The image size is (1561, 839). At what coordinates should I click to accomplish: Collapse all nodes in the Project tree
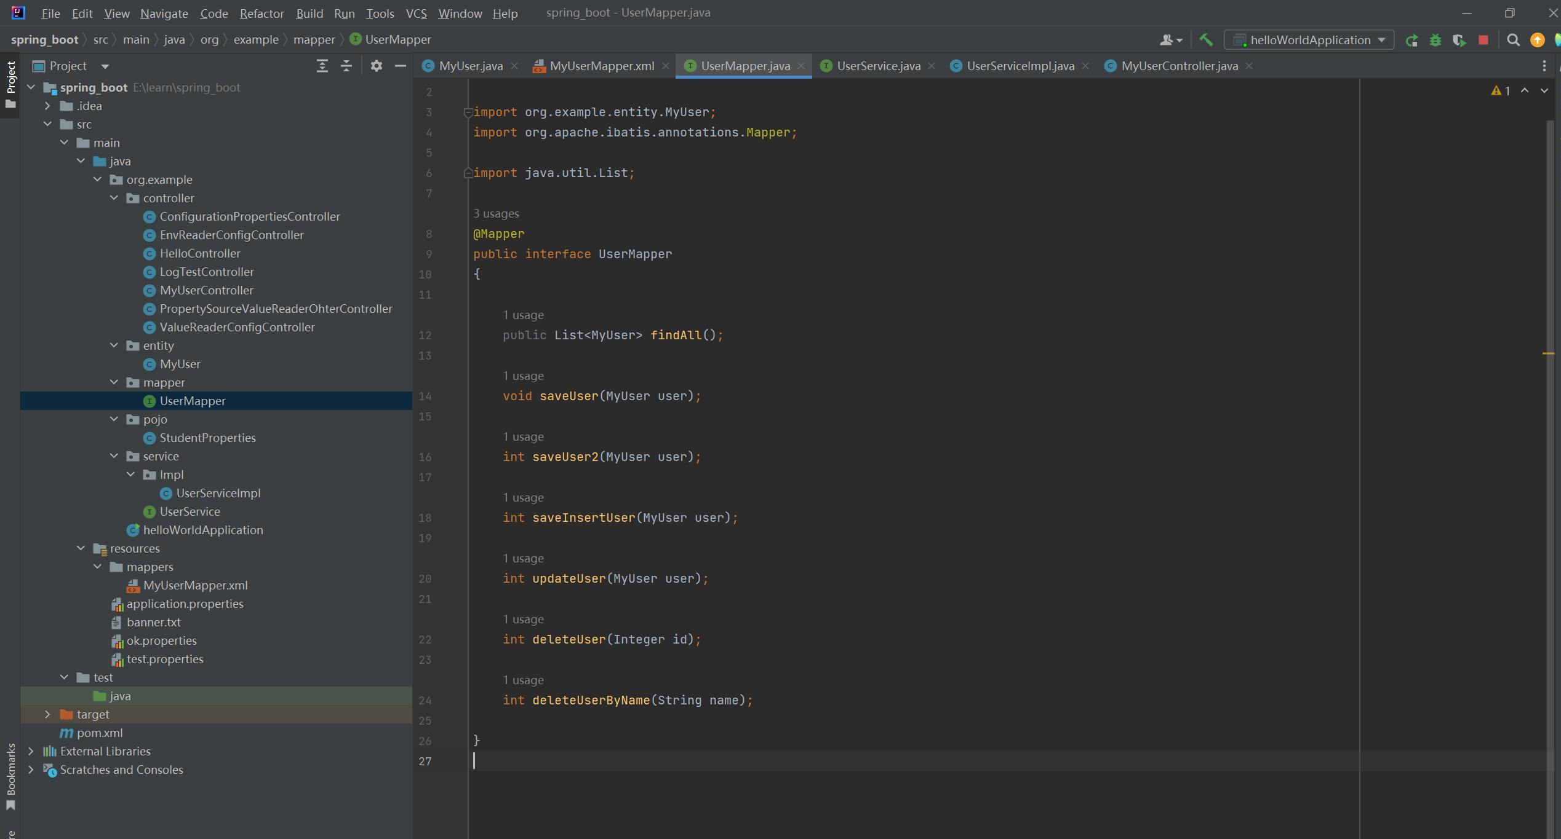346,66
